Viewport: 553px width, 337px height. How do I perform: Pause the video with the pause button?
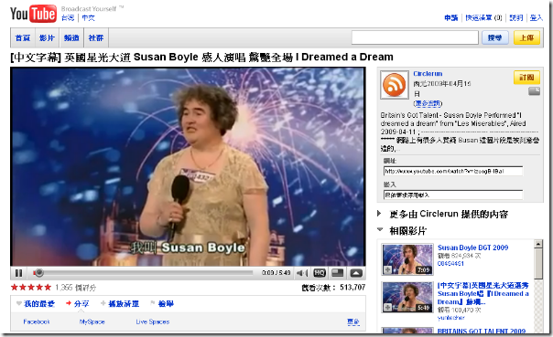point(18,273)
